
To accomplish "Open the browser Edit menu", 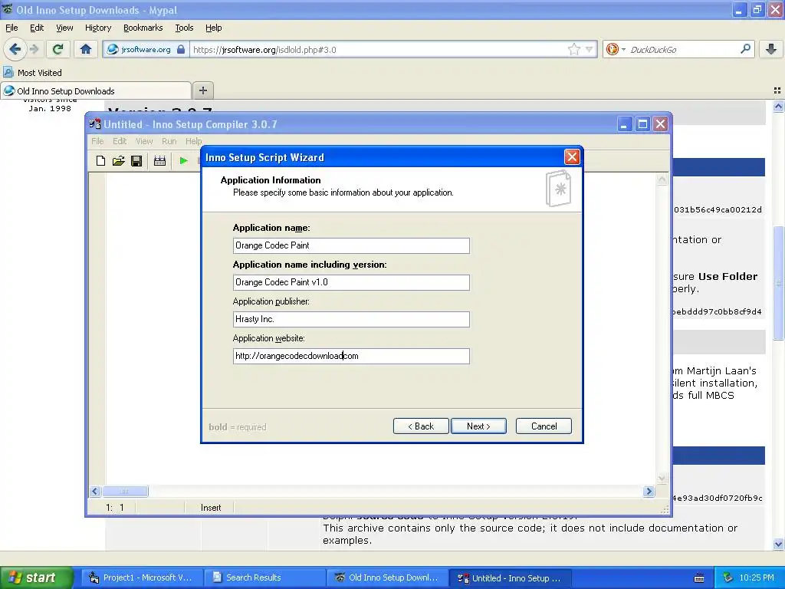I will click(37, 28).
